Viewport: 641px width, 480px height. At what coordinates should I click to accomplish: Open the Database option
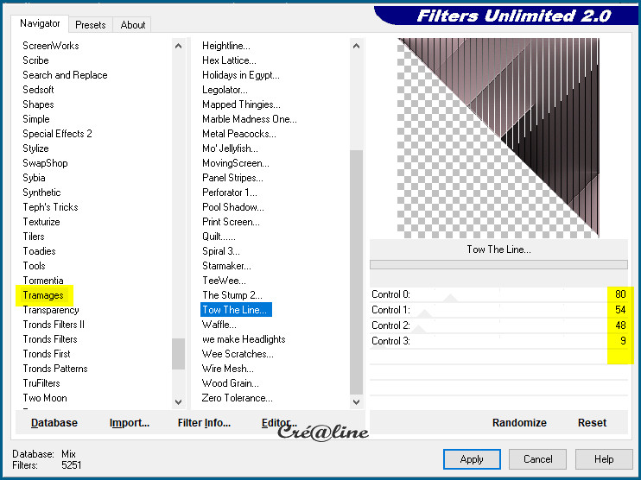tap(54, 423)
